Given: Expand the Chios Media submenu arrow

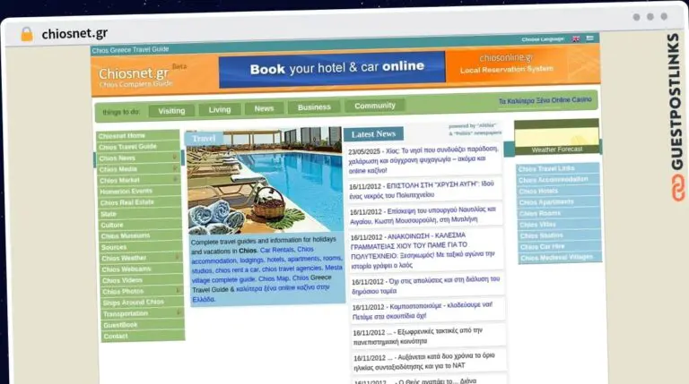Looking at the screenshot, I should [175, 168].
